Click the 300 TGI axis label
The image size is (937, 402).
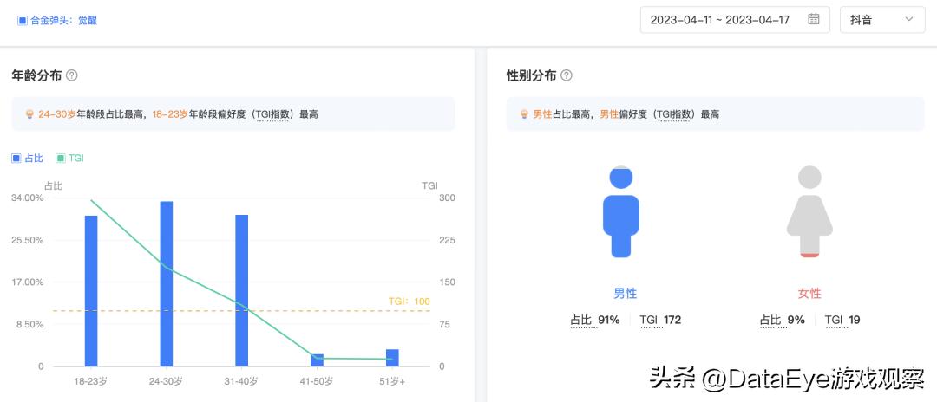447,198
